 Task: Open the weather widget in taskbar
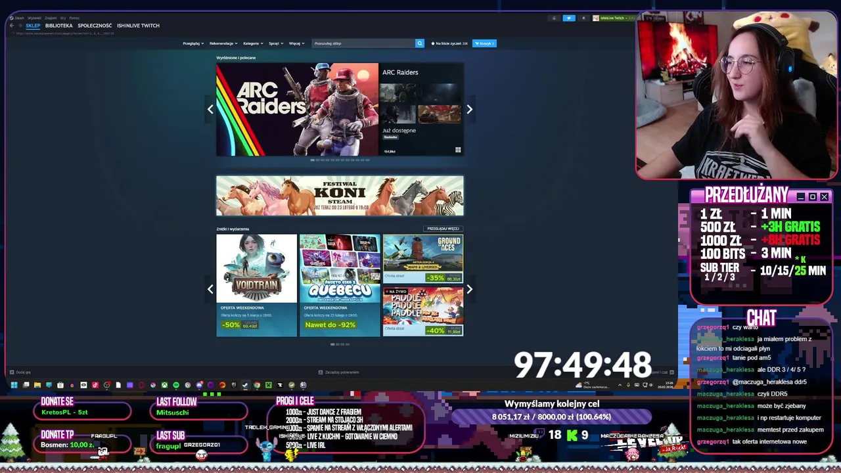(x=593, y=385)
